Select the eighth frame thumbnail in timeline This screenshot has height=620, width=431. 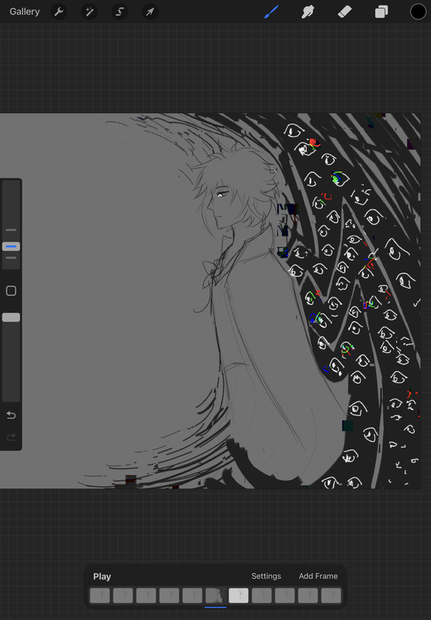coord(262,595)
